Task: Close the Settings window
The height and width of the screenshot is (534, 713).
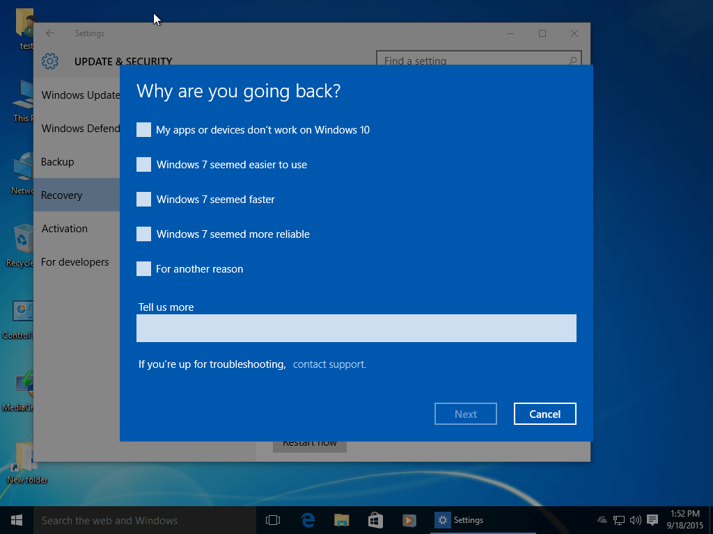Action: (x=574, y=33)
